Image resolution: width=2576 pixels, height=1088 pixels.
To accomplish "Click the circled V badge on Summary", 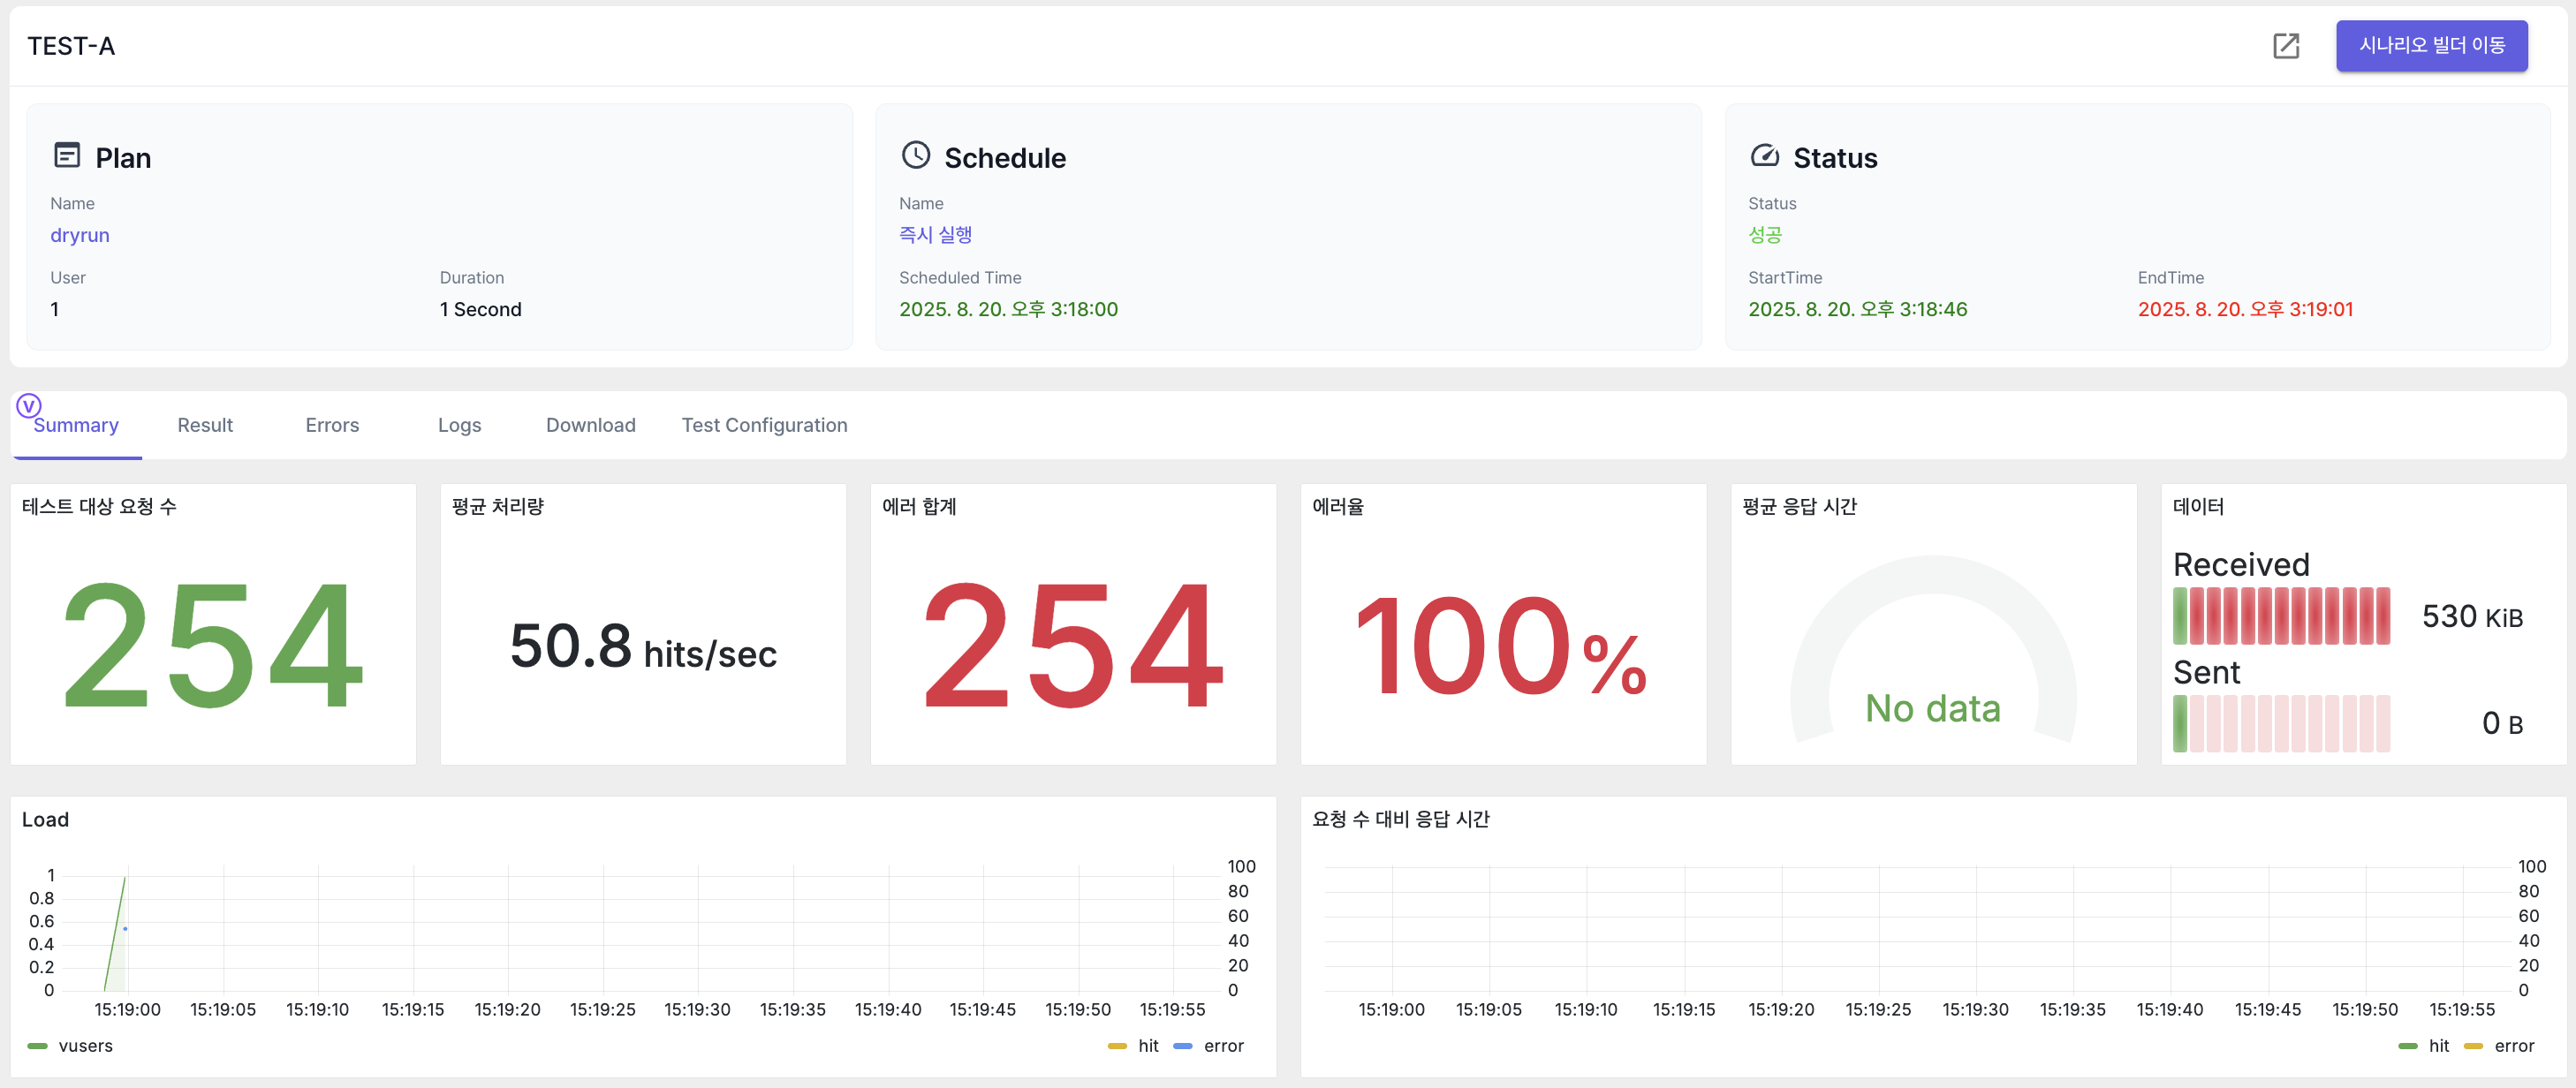I will (x=29, y=406).
